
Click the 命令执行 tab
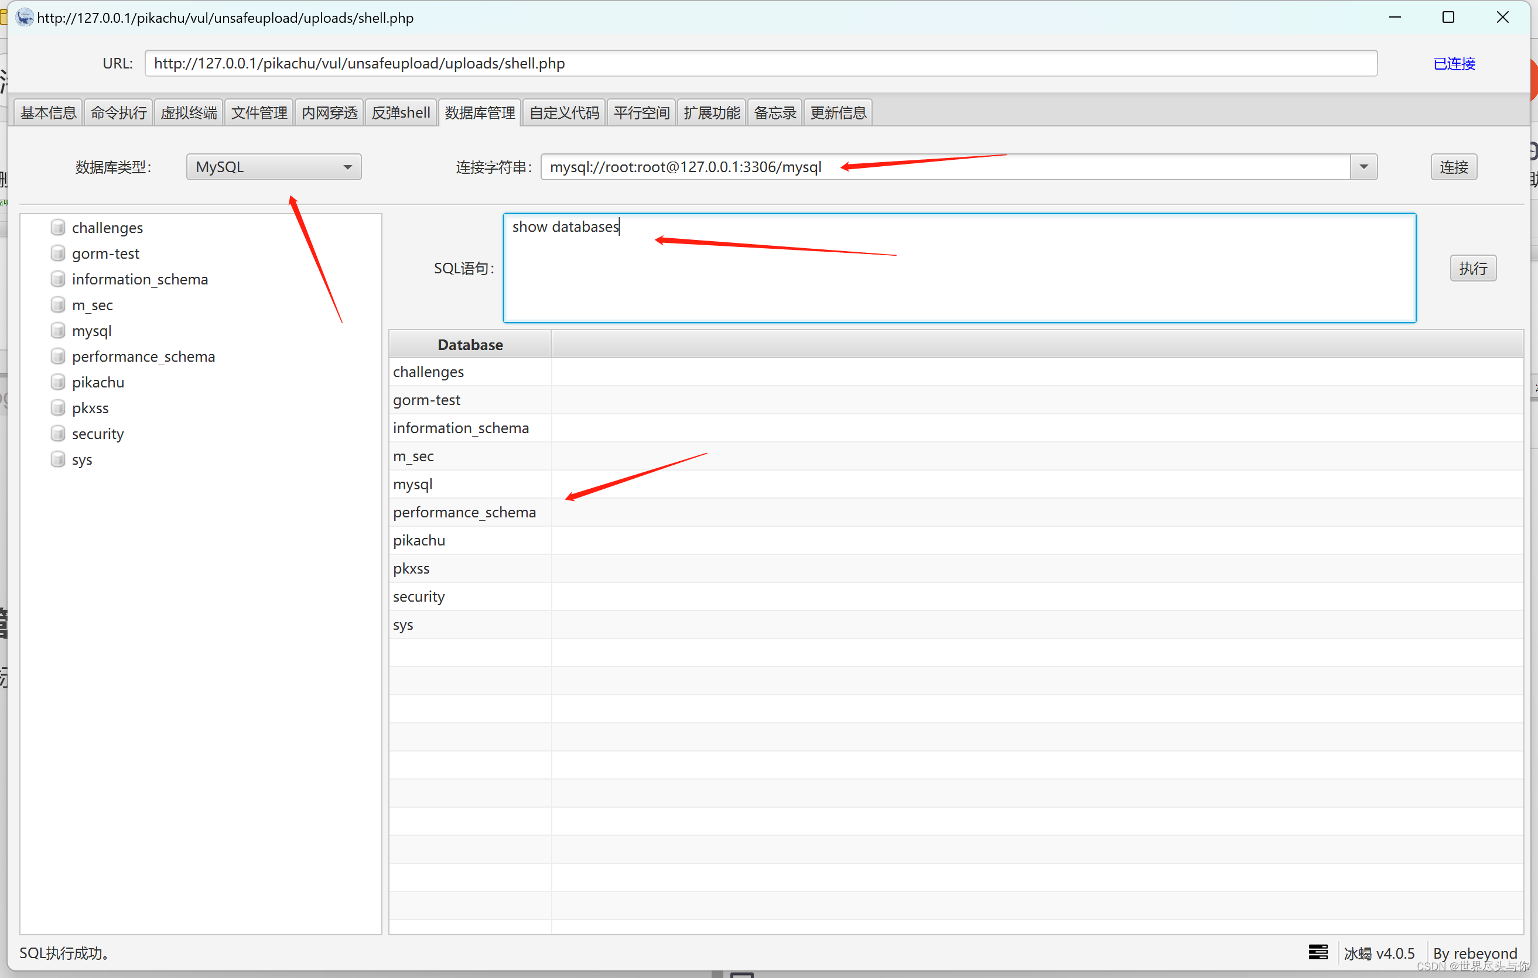pyautogui.click(x=117, y=111)
